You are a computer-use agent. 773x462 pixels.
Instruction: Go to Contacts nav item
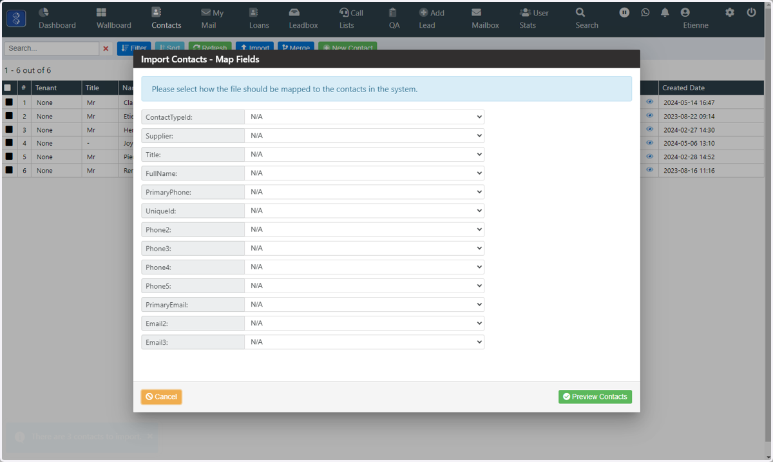coord(166,19)
